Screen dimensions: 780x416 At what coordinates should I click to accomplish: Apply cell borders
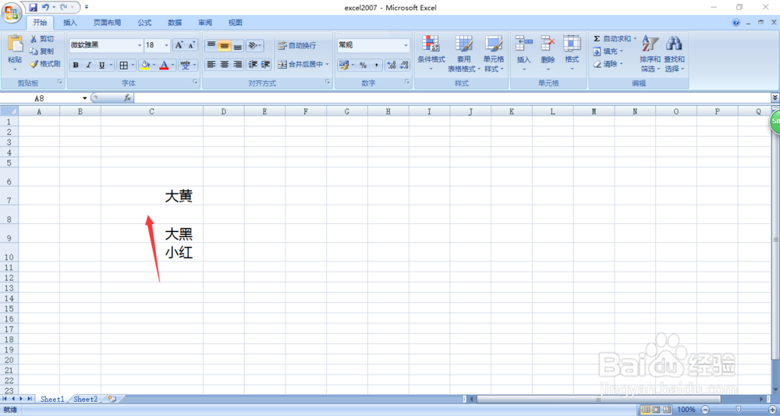click(124, 66)
